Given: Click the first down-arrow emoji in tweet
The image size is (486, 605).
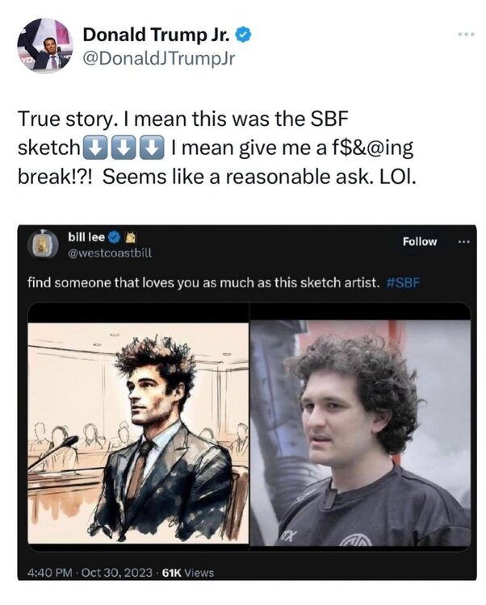Looking at the screenshot, I should pos(94,148).
